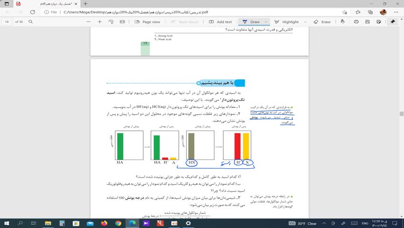Launch Calculator from taskbar

coord(62,223)
